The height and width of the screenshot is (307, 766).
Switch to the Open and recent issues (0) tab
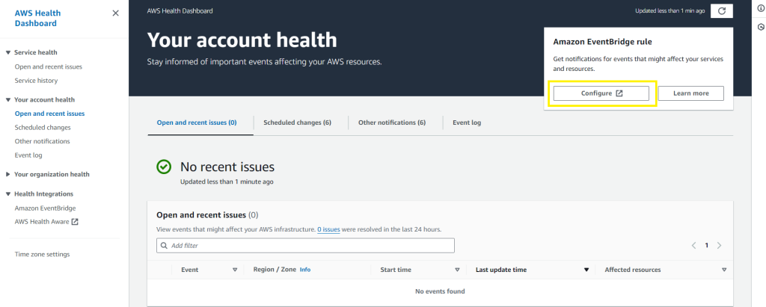tap(197, 123)
